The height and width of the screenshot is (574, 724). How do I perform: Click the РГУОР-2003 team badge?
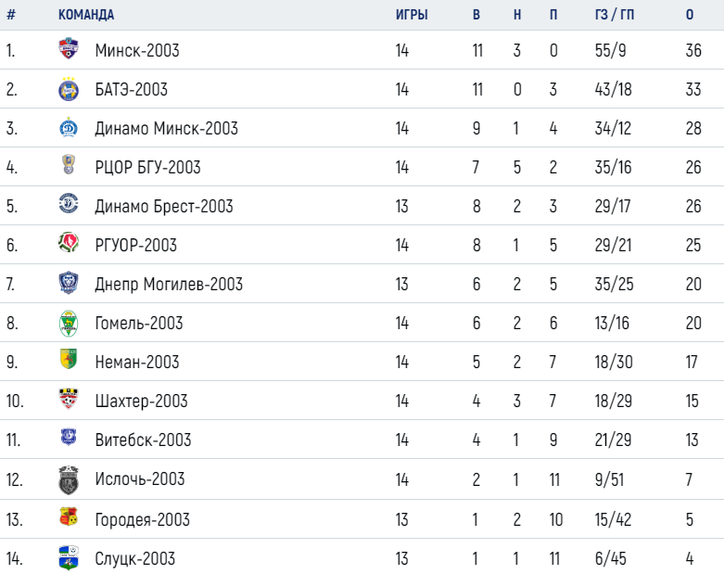(x=69, y=242)
